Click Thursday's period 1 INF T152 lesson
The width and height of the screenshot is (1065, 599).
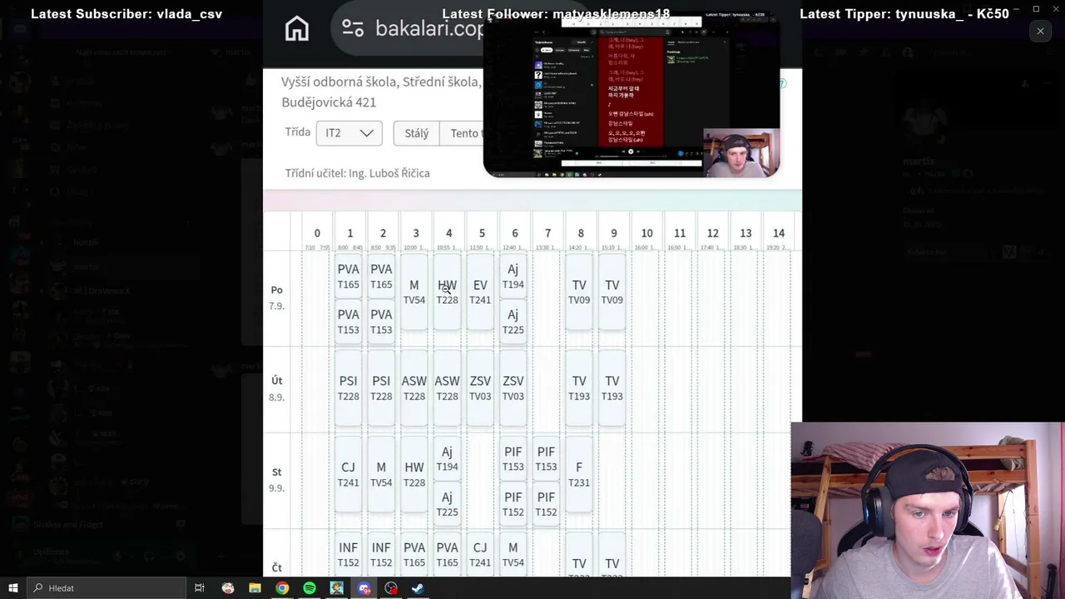point(349,554)
